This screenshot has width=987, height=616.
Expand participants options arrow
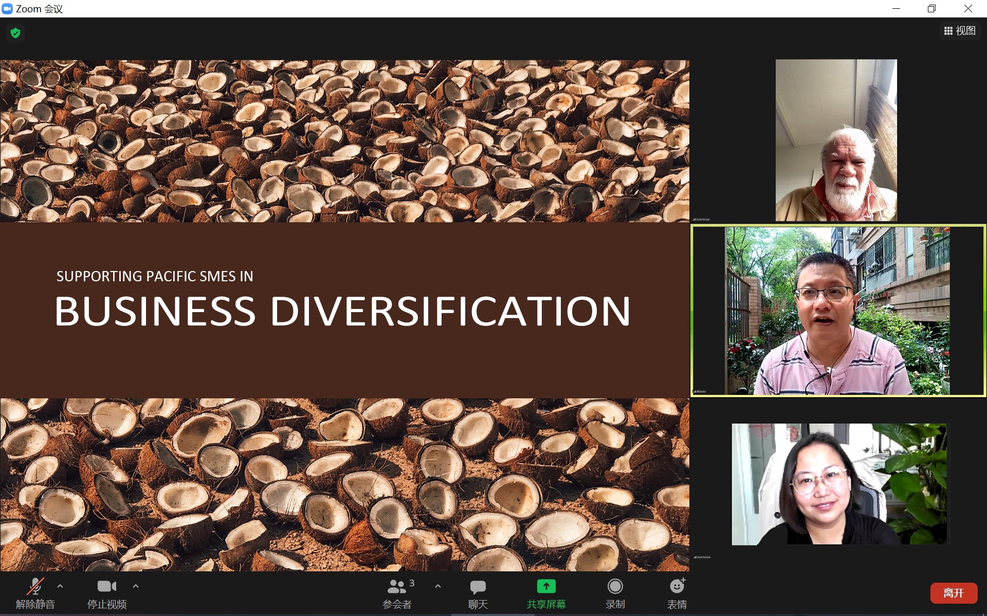pyautogui.click(x=438, y=586)
